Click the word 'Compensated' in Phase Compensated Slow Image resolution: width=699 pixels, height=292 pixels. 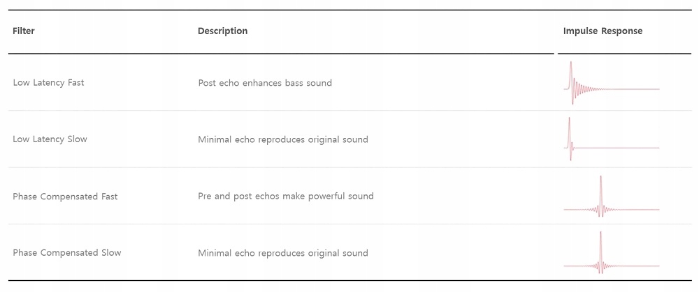tap(70, 252)
